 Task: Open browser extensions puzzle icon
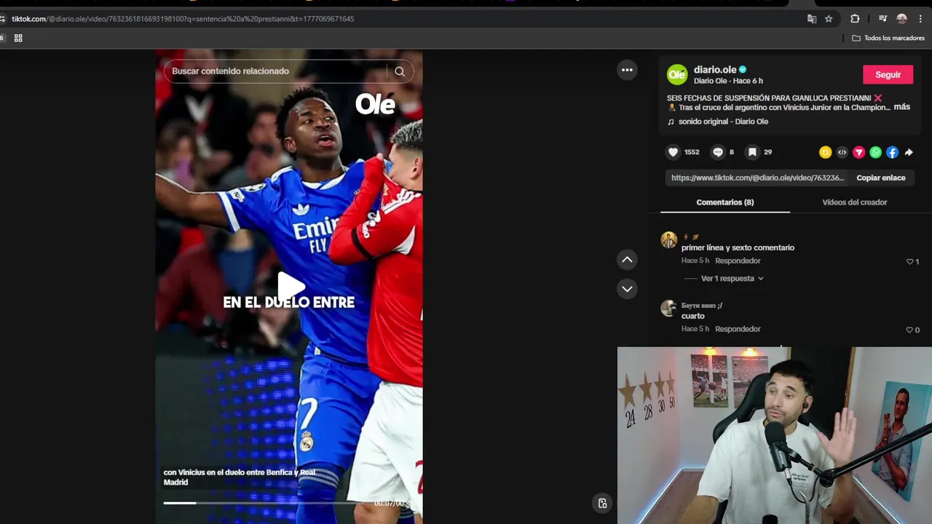coord(855,19)
